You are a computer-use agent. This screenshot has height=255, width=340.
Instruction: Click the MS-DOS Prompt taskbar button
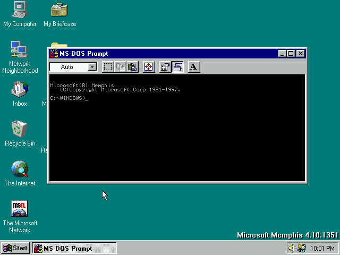[x=74, y=248]
